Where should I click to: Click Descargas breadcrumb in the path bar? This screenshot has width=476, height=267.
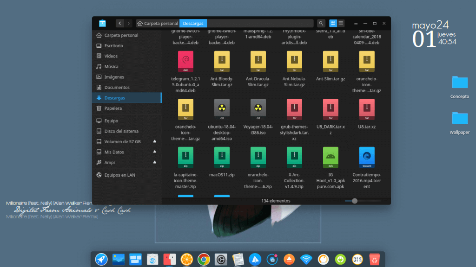193,23
